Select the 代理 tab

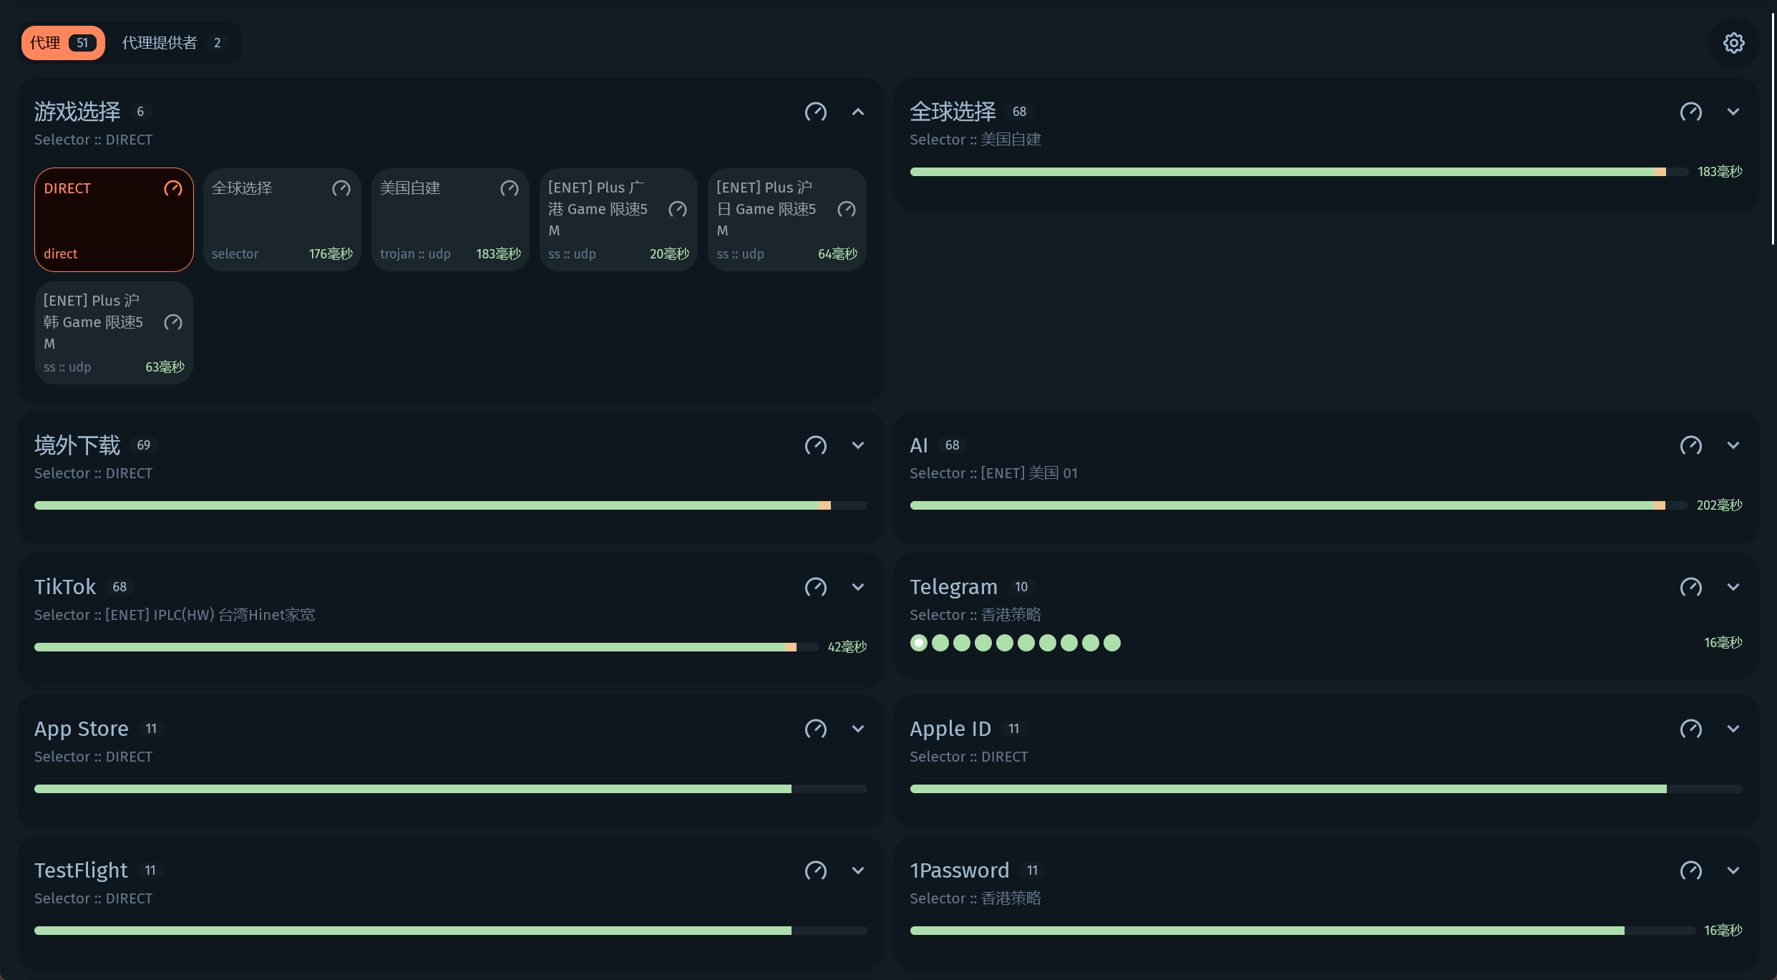coord(62,43)
